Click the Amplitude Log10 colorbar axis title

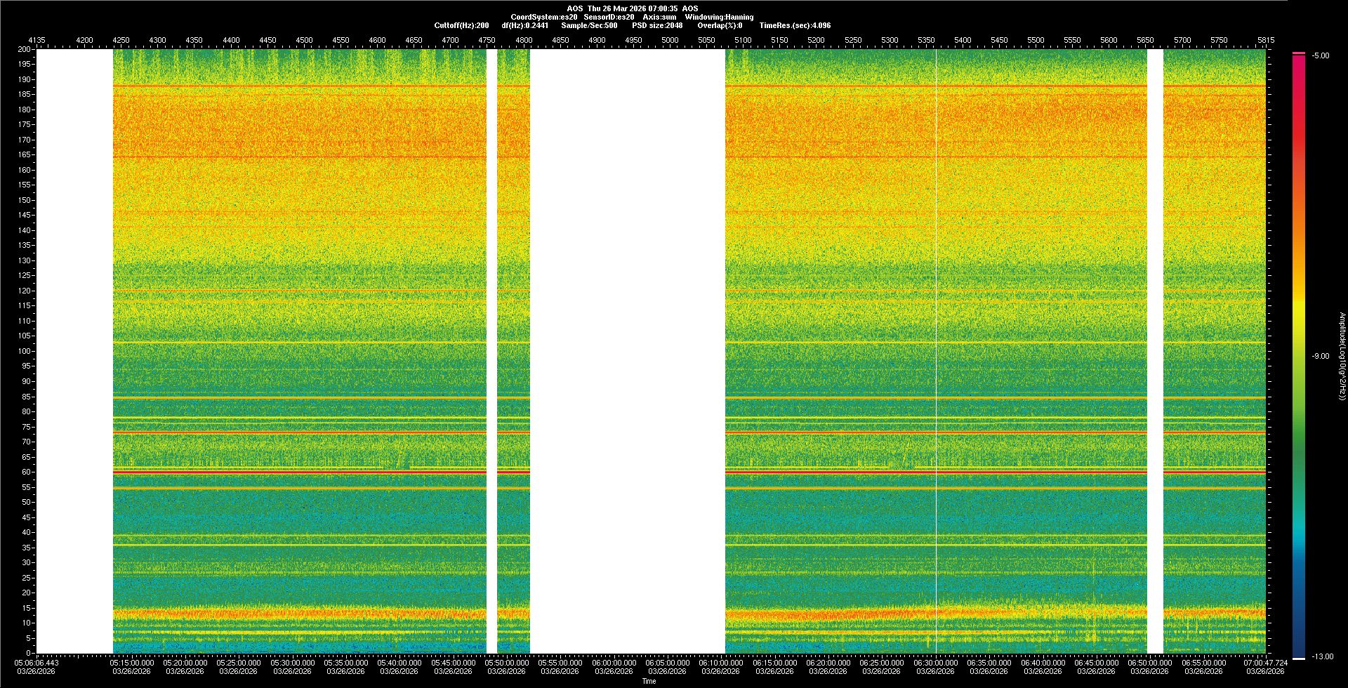1342,356
